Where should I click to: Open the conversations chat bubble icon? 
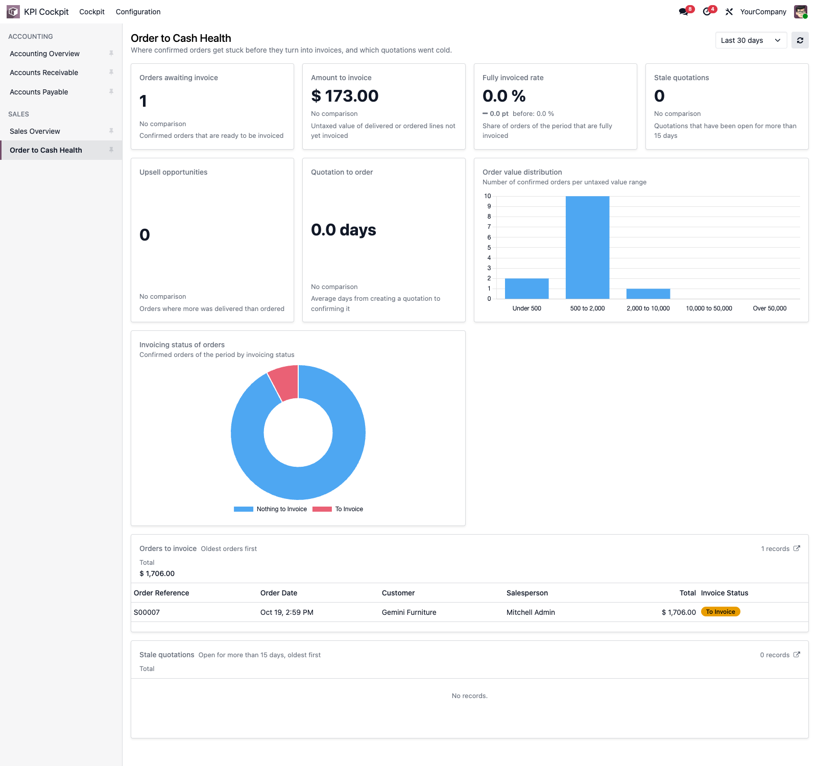pyautogui.click(x=683, y=12)
